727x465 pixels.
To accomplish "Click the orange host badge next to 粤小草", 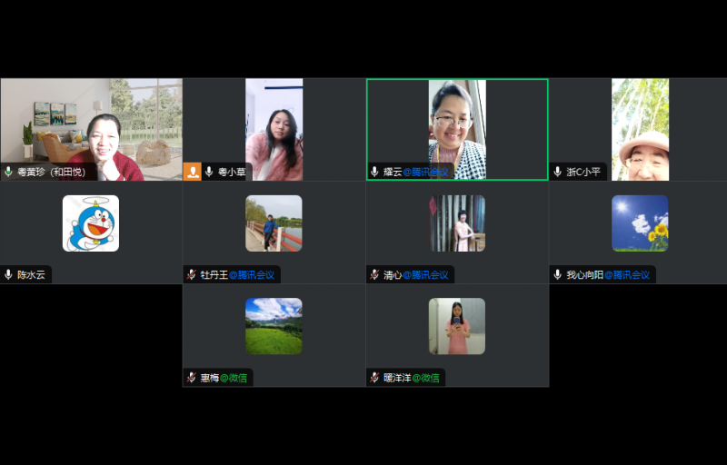I will pyautogui.click(x=193, y=172).
